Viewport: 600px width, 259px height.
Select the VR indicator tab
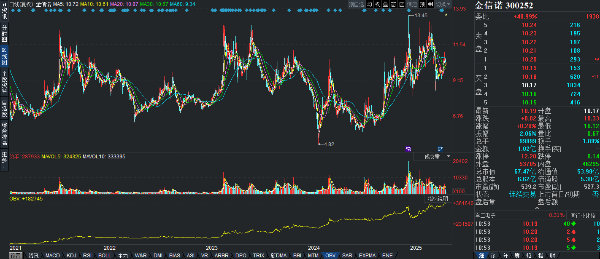click(x=205, y=256)
